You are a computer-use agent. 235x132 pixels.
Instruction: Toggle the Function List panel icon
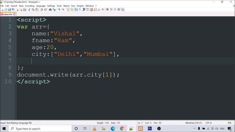95,10
